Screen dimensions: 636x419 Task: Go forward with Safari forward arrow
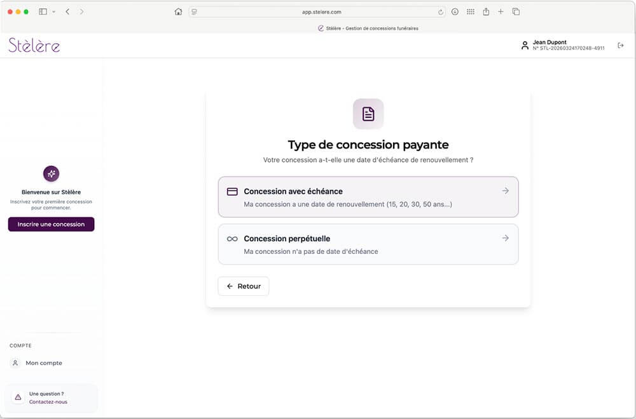click(x=81, y=11)
